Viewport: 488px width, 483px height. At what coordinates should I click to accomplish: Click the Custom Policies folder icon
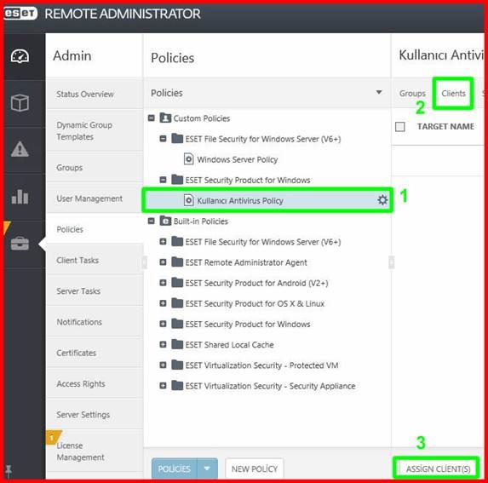(x=165, y=118)
